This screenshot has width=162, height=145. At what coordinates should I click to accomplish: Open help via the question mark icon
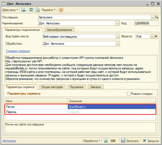pos(61,10)
